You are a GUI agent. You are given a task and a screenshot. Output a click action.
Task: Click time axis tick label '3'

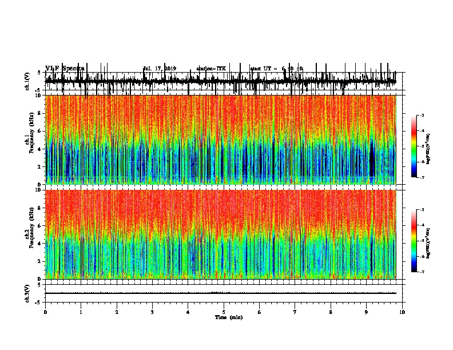(x=152, y=312)
